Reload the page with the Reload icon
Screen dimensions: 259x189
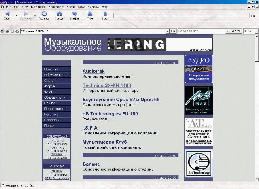click(x=44, y=14)
